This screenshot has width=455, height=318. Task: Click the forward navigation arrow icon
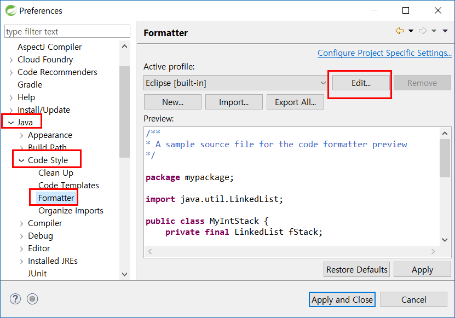[423, 31]
